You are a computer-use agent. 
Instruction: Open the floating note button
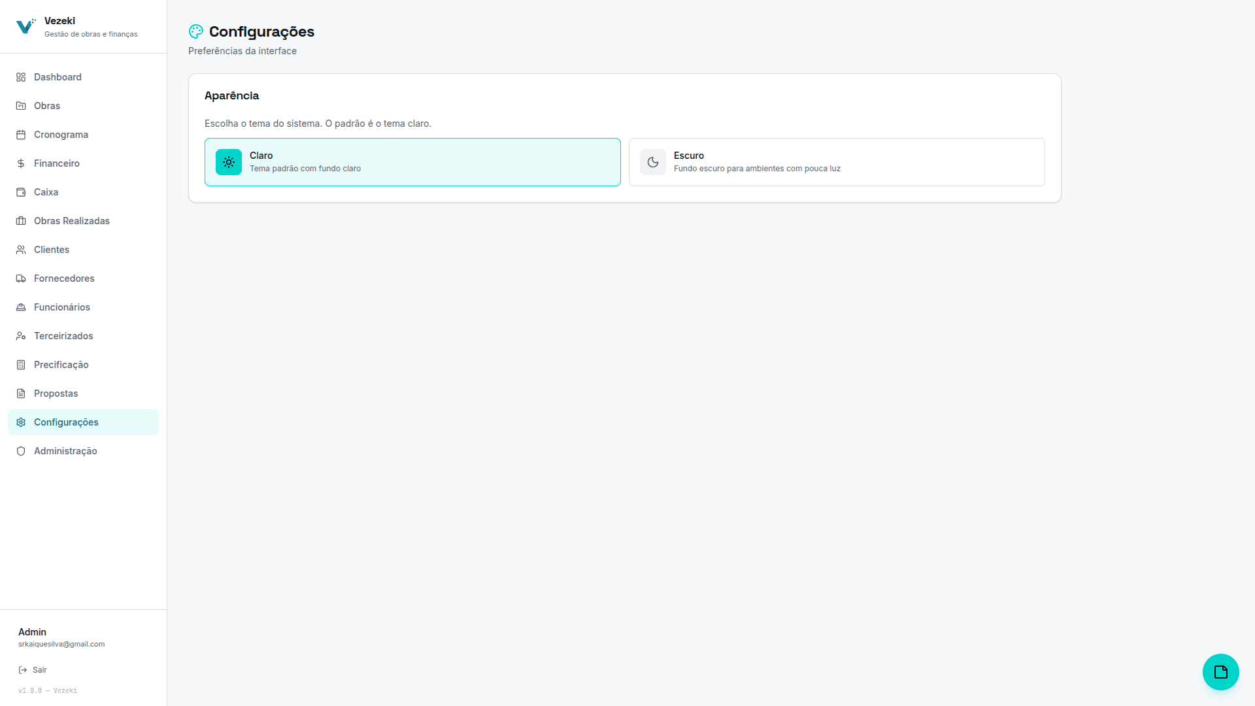tap(1221, 672)
